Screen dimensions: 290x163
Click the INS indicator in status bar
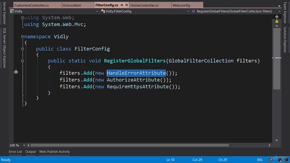(260, 160)
